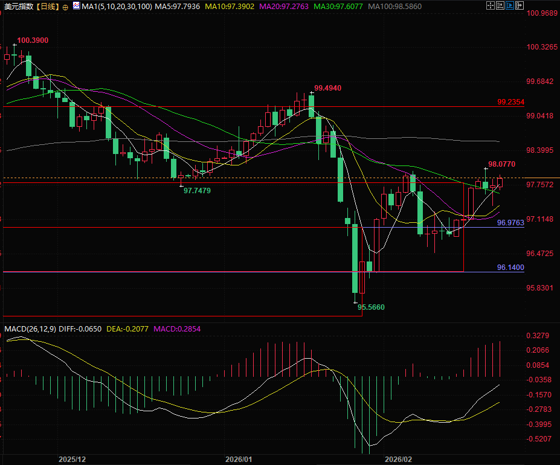Image resolution: width=560 pixels, height=465 pixels.
Task: Click the magenta MA20:97.2763 value
Action: (284, 7)
